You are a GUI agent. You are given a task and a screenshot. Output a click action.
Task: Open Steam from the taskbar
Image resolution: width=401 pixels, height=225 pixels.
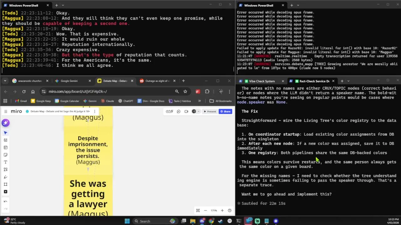(220, 221)
